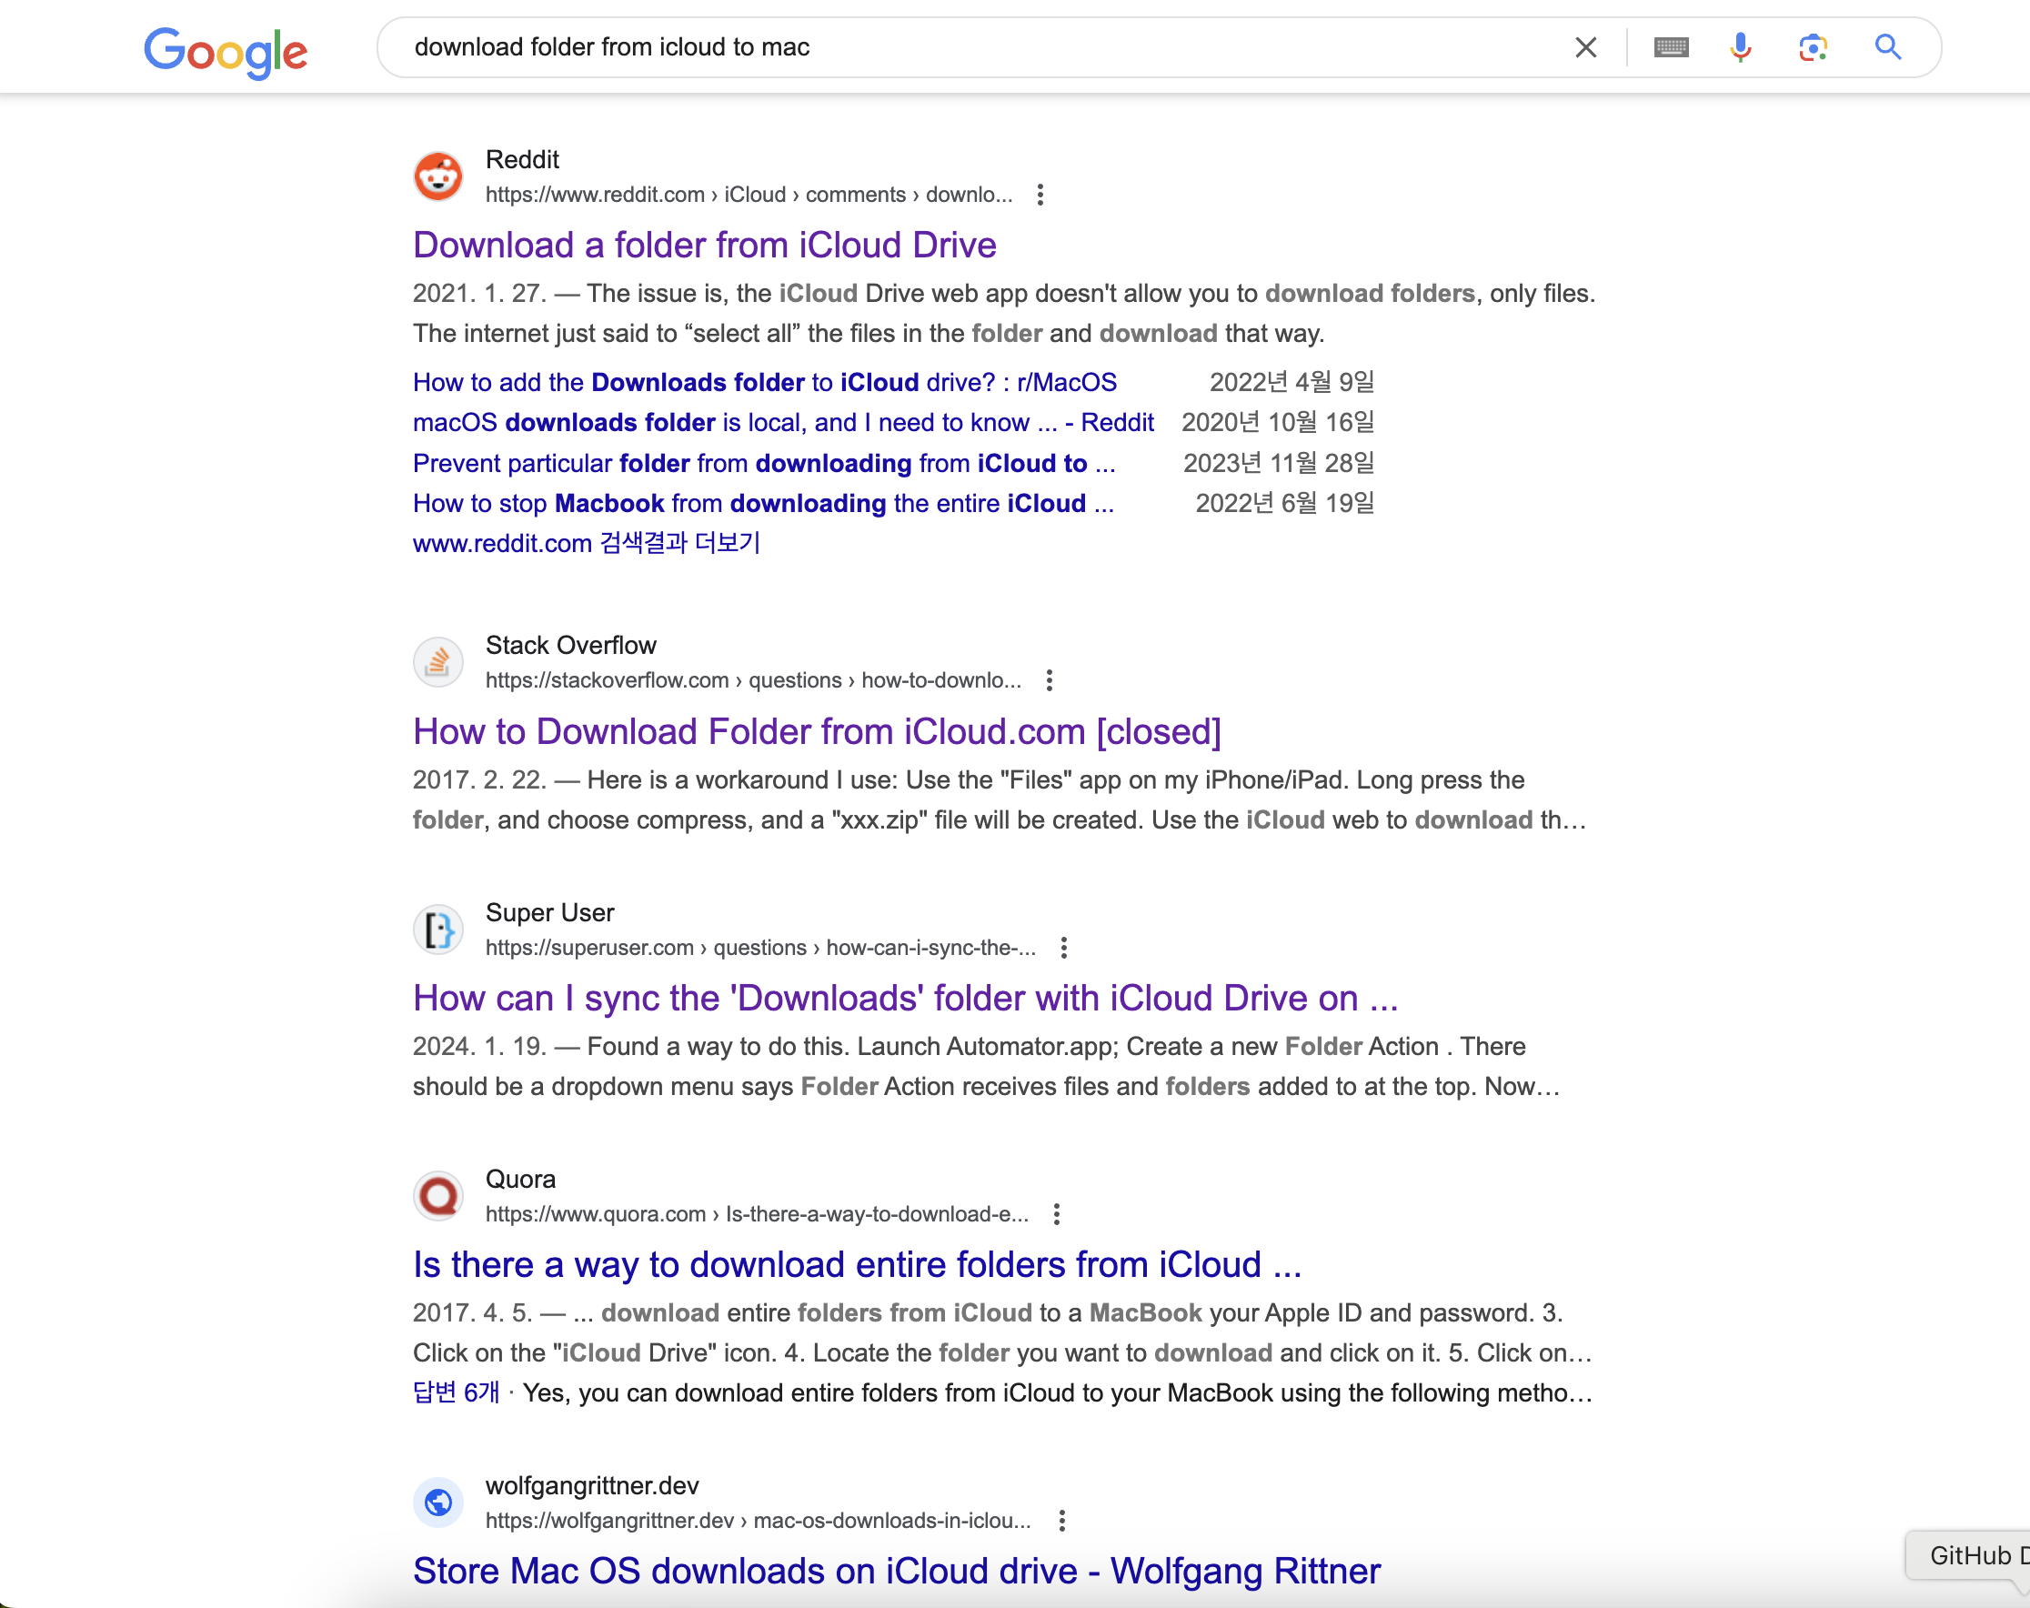
Task: Open "How to Download Folder from iCloud.com" link
Action: tap(817, 731)
